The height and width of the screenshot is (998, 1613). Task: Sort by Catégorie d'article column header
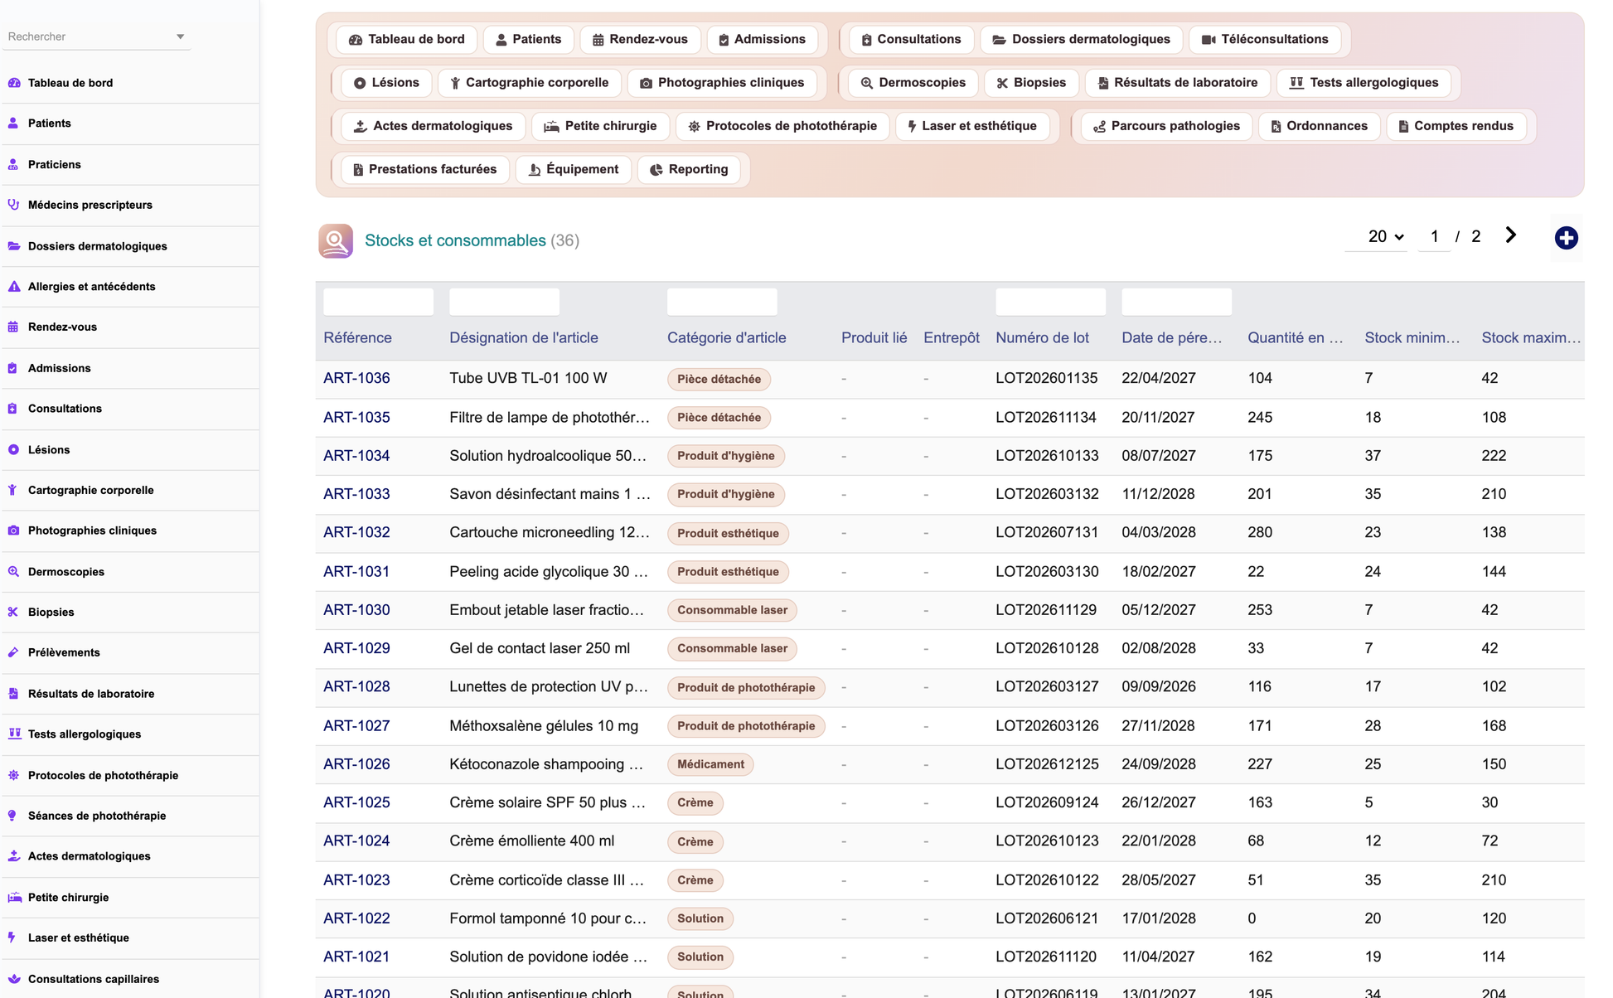(x=727, y=337)
